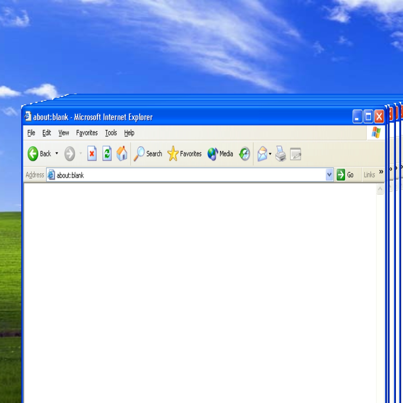
Task: Click the page icon in the address bar
Action: (x=51, y=175)
